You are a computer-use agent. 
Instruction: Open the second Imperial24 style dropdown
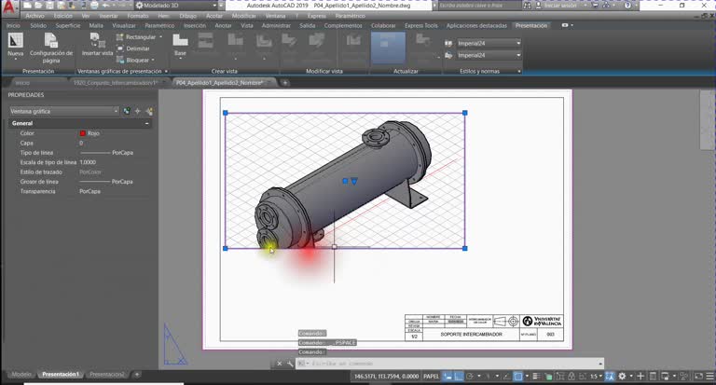click(x=489, y=55)
